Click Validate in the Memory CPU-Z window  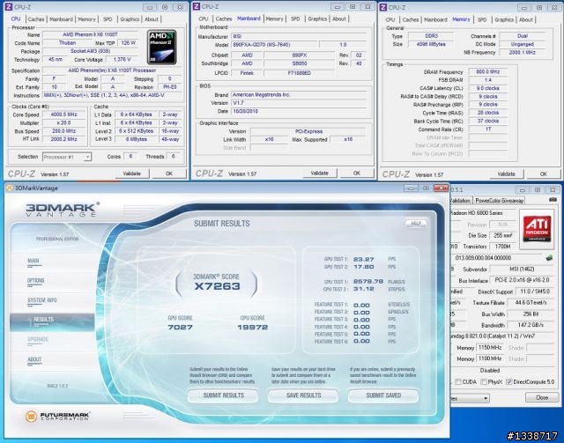507,174
